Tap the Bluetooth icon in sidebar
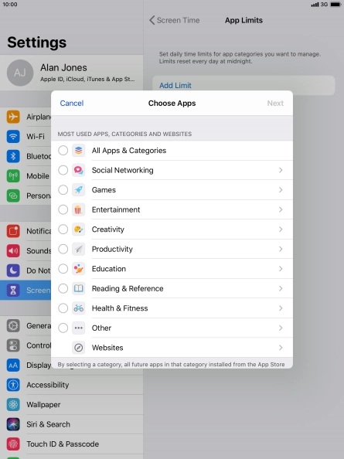This screenshot has width=344, height=459. pyautogui.click(x=13, y=156)
